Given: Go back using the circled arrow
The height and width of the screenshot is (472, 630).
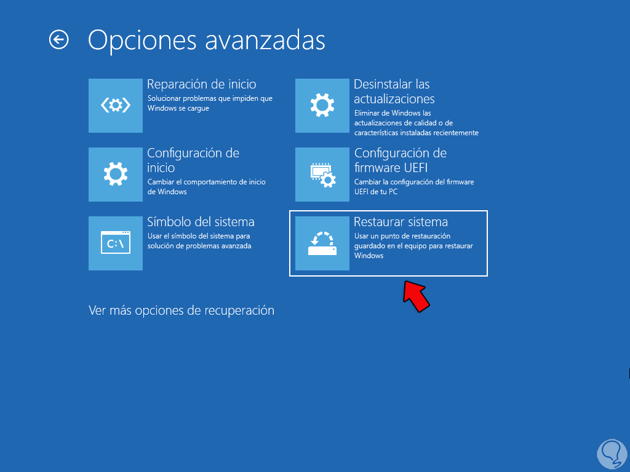Looking at the screenshot, I should coord(58,40).
